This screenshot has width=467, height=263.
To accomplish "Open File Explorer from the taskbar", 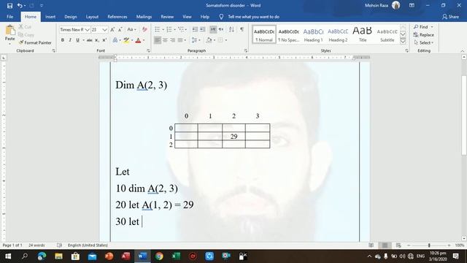I will (58, 256).
